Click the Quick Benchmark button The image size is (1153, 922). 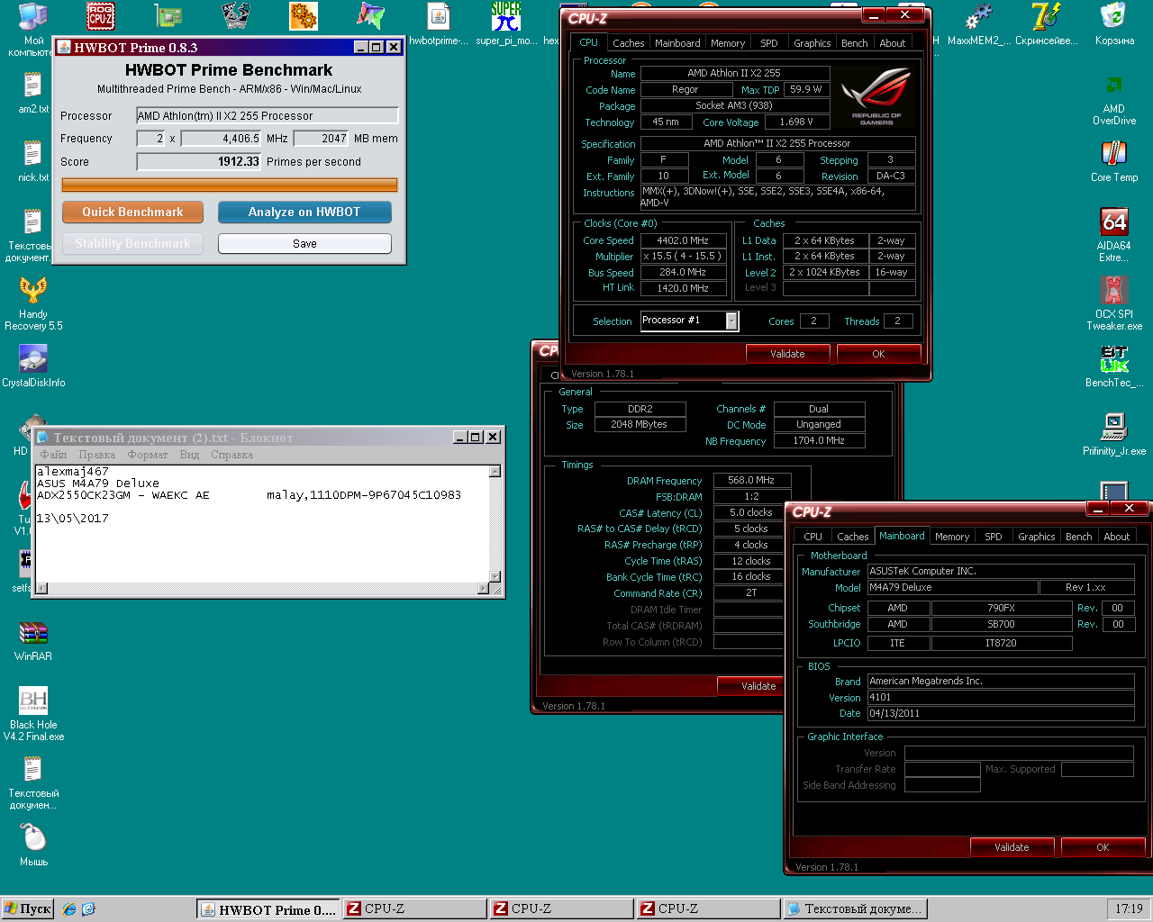click(132, 212)
